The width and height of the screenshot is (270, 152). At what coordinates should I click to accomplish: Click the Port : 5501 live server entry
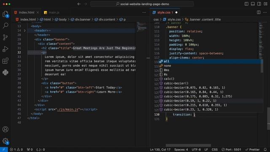[231, 149]
